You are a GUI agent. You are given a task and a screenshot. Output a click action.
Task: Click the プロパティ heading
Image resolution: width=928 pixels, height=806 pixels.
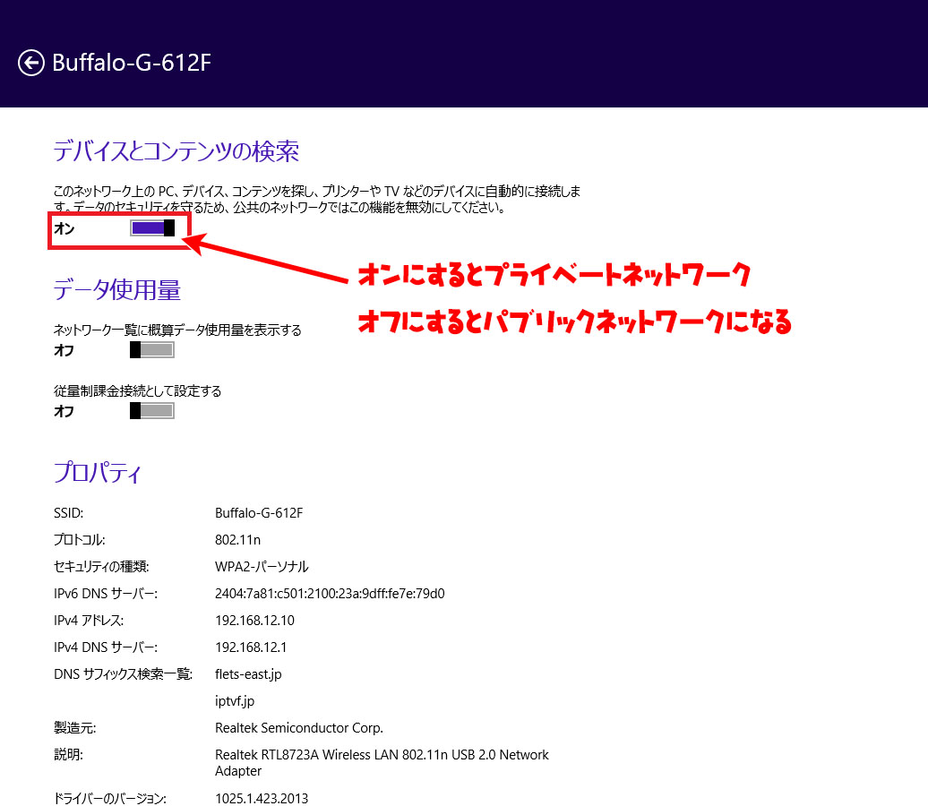coord(98,473)
